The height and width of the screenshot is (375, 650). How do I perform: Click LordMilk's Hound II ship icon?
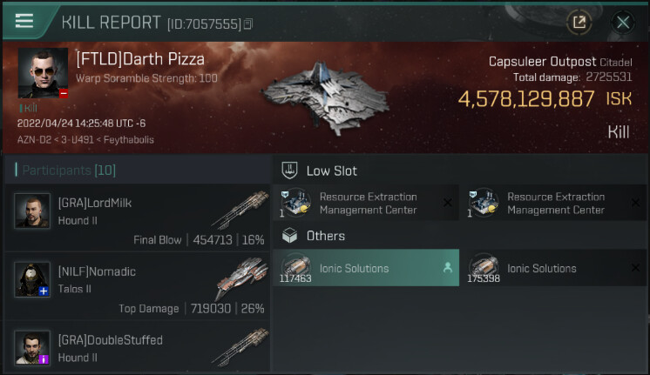[x=240, y=210]
